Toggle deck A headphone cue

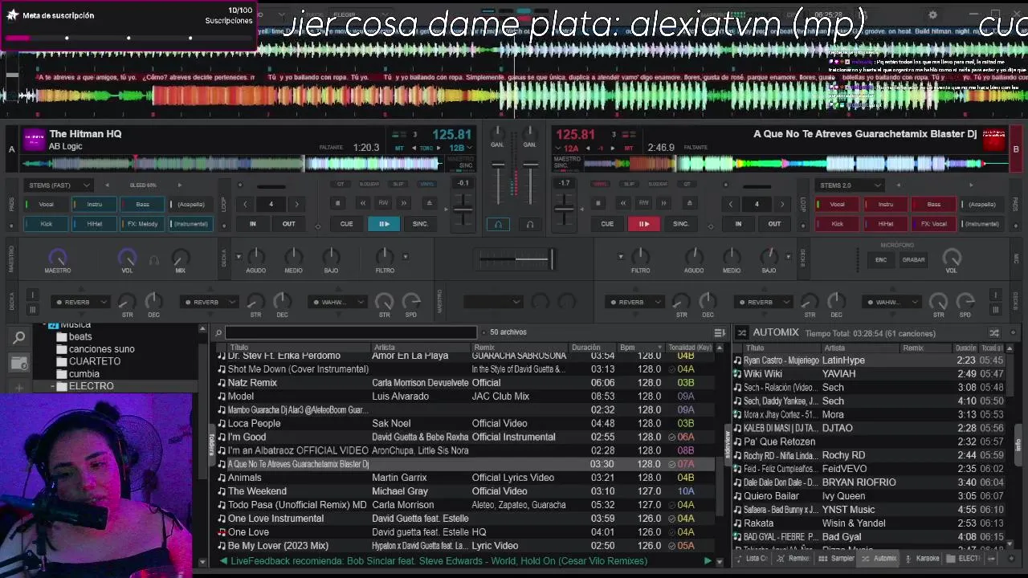(498, 225)
